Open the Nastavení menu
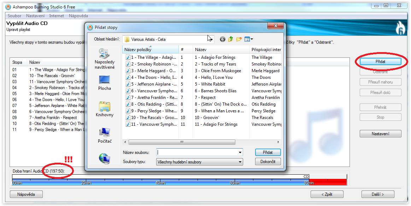Screen dimensions: 411x206 pos(35,16)
